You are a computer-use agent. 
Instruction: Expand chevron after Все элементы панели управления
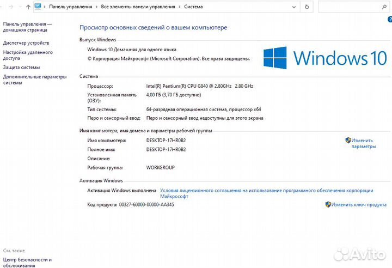180,7
